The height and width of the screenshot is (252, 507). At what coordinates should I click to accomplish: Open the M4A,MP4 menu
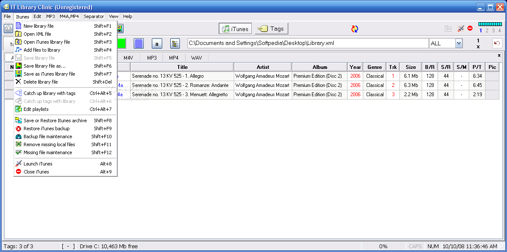[x=69, y=16]
